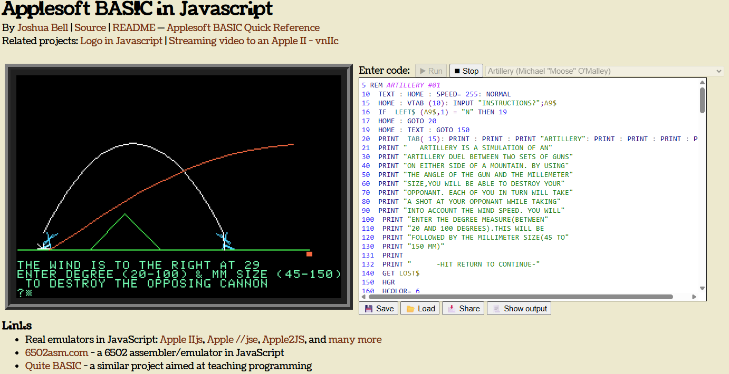Image resolution: width=729 pixels, height=374 pixels.
Task: Click code line 140 GET LOST$
Action: point(391,273)
